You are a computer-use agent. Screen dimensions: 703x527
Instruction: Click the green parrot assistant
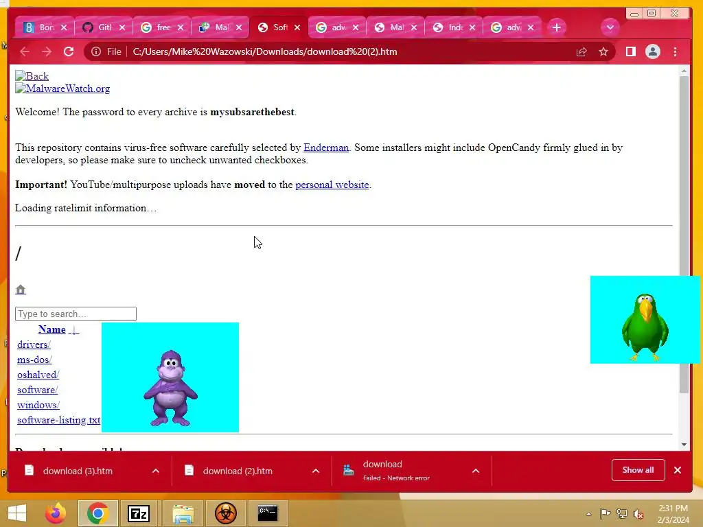tap(645, 327)
